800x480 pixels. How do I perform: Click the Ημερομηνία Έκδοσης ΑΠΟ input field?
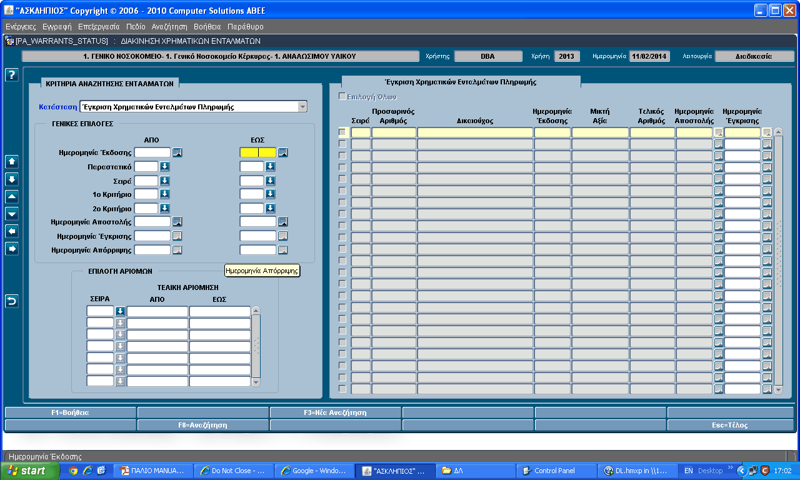tap(152, 152)
